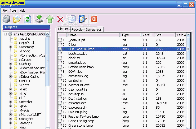Expand the >assembly folder node
The width and height of the screenshot is (196, 129).
[11, 47]
